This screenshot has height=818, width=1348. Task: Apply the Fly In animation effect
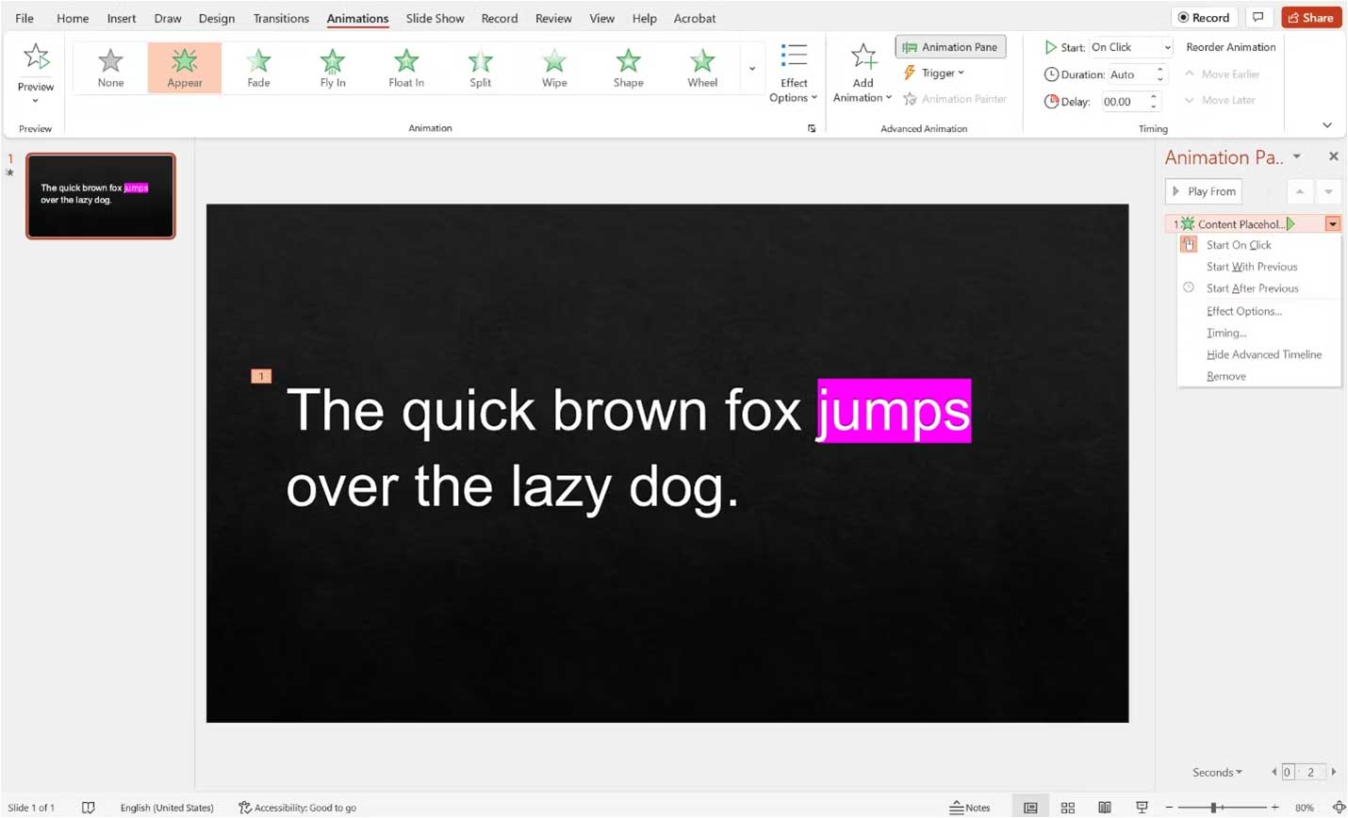(332, 68)
